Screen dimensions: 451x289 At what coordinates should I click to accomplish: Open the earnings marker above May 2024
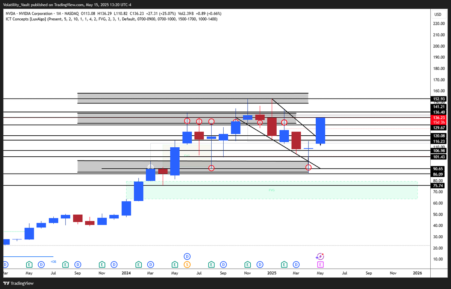point(175,264)
